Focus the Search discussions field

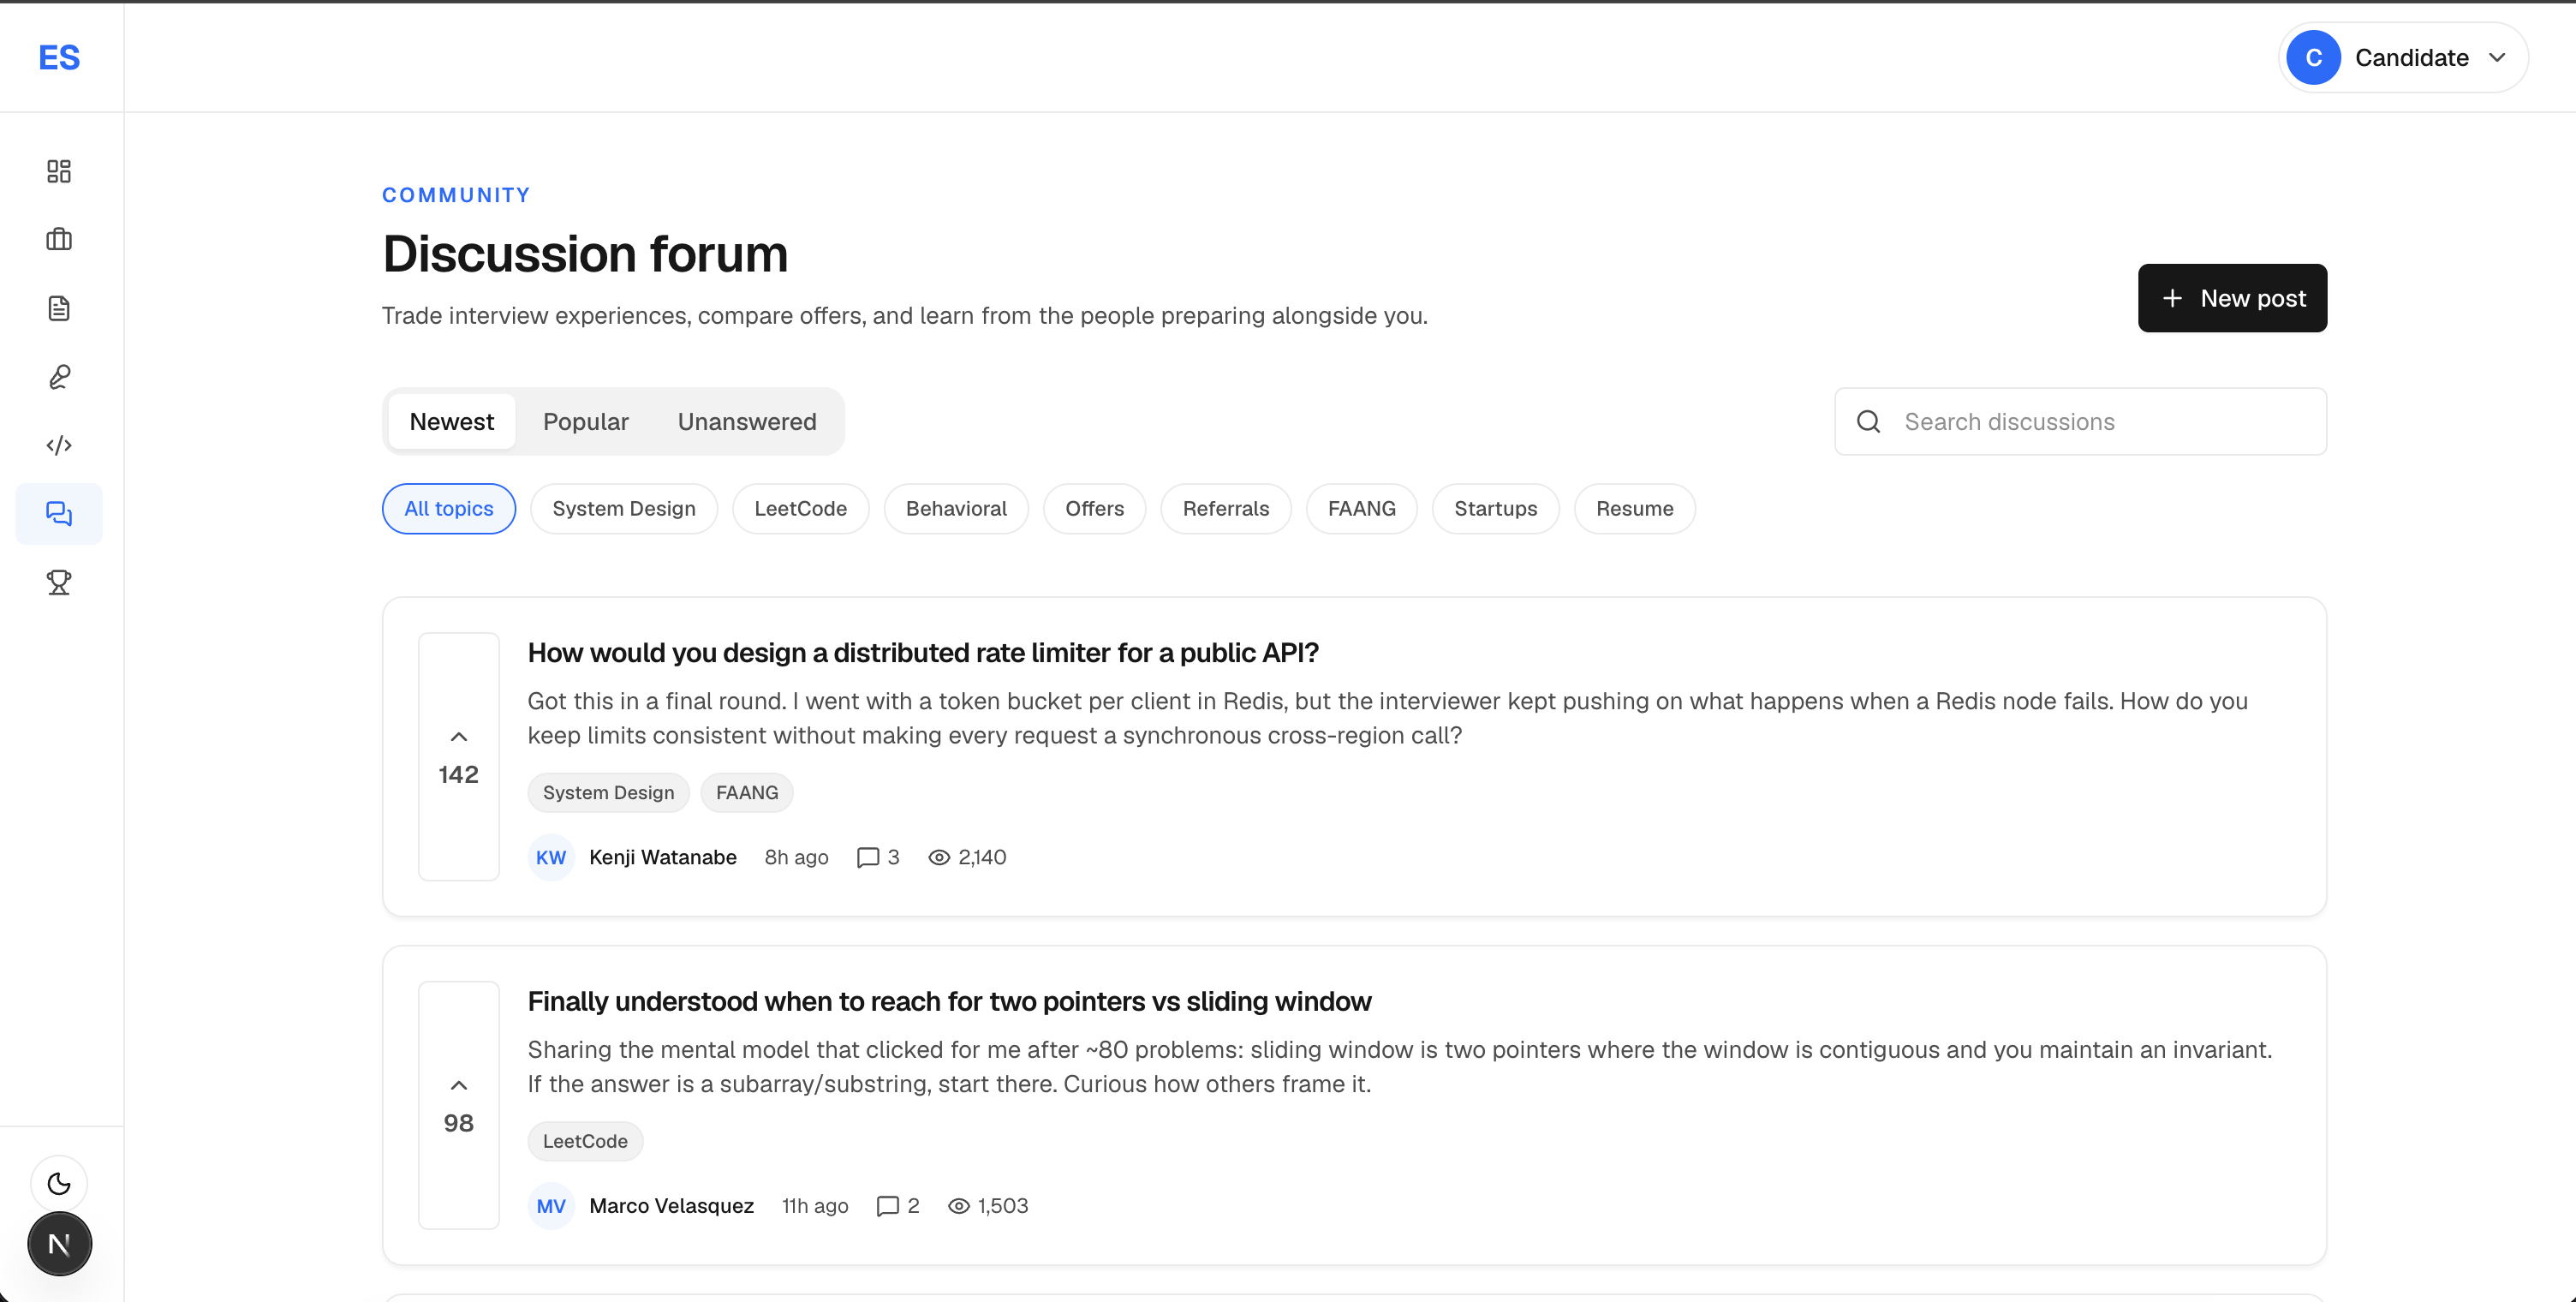point(2080,422)
